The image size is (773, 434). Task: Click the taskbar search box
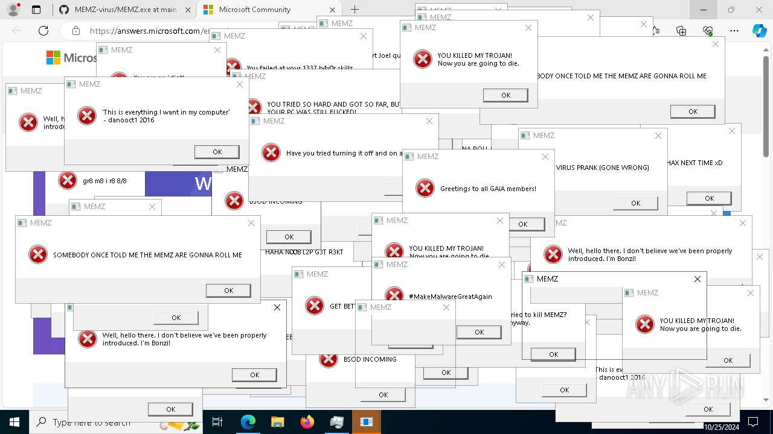[x=117, y=422]
